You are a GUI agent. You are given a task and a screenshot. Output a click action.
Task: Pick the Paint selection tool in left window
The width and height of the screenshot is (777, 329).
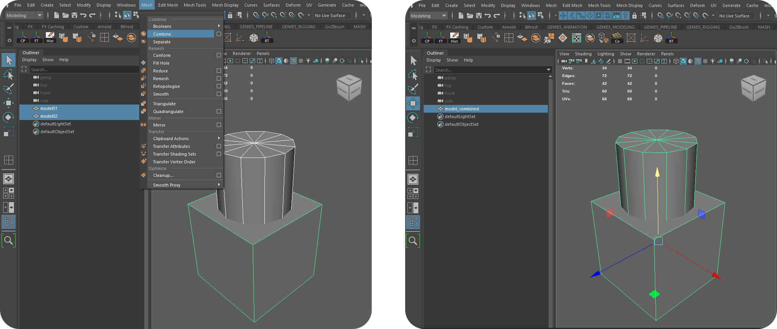click(9, 88)
